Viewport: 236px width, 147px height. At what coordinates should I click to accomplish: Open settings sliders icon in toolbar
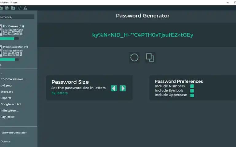tap(19, 8)
